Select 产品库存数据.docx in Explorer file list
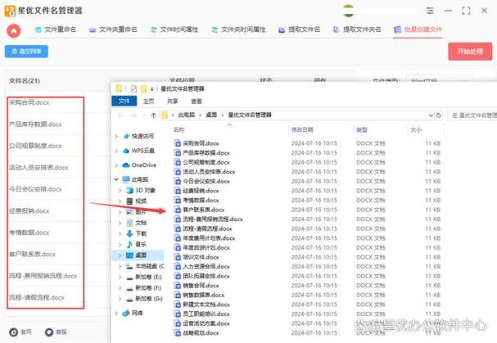Screen dimensions: 497x343 click(202, 153)
